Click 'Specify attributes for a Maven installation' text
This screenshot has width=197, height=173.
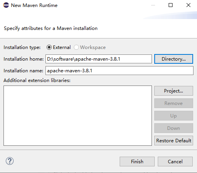[51, 28]
